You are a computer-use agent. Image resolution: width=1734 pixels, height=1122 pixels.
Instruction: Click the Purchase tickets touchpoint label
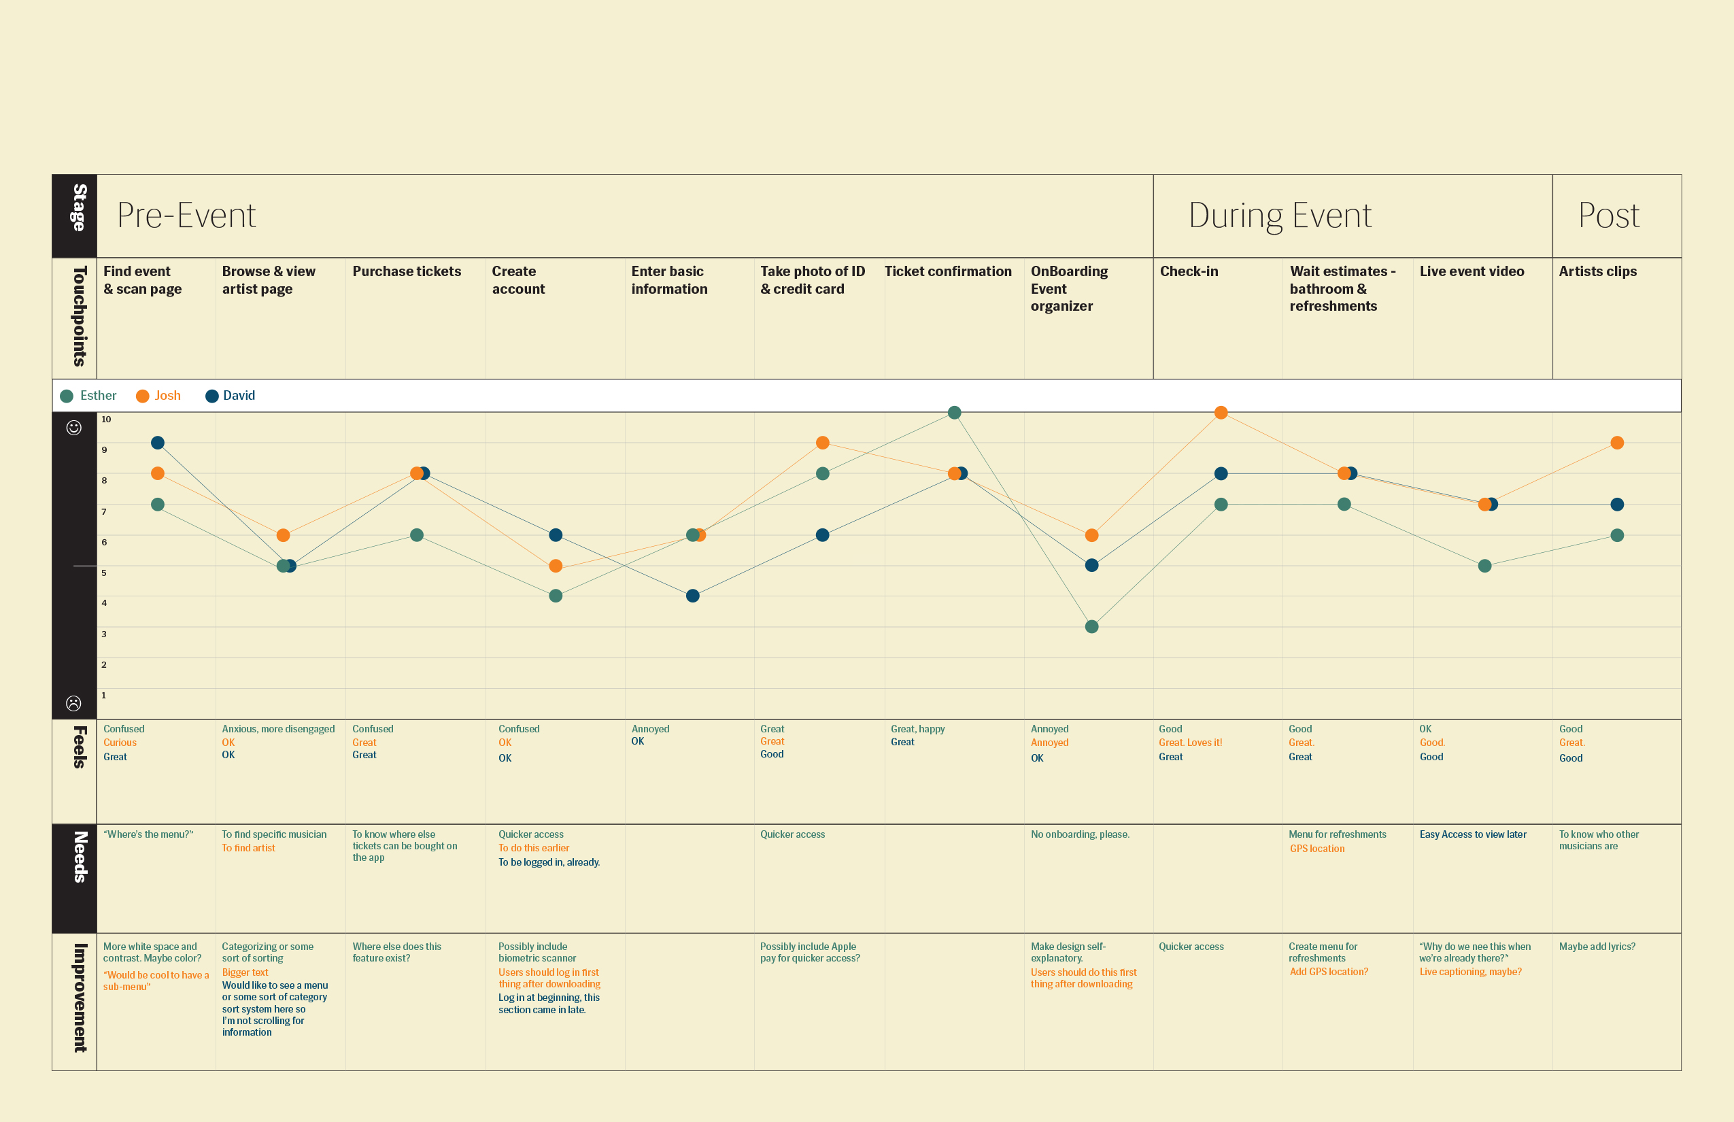coord(407,272)
